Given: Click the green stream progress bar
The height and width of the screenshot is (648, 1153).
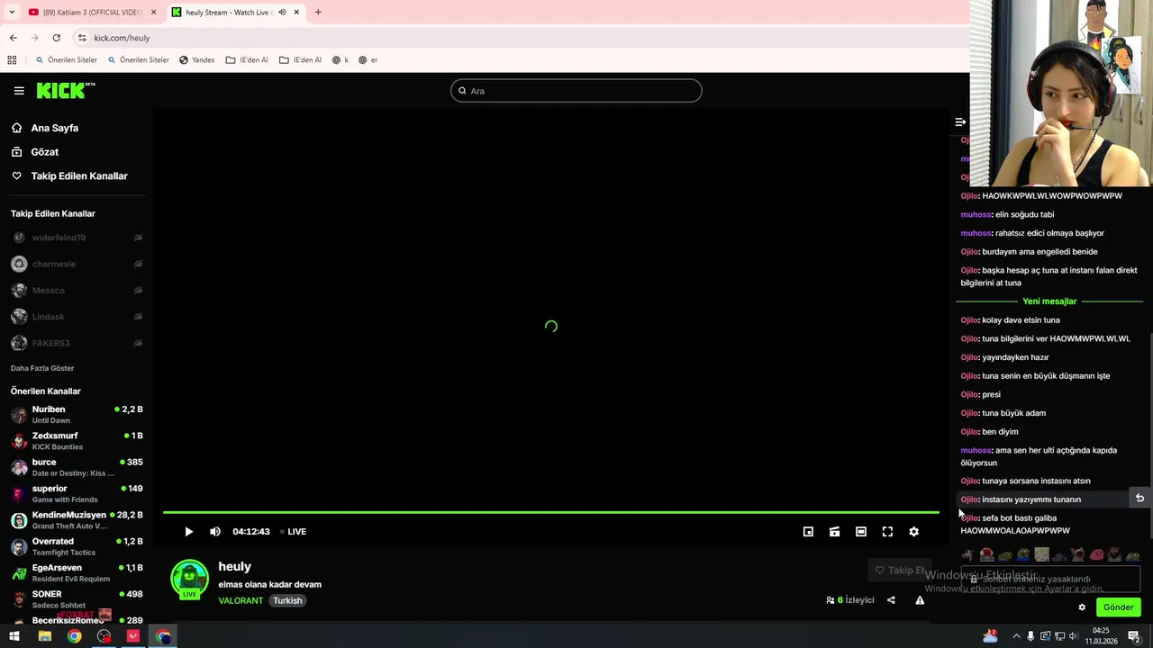Looking at the screenshot, I should point(550,512).
